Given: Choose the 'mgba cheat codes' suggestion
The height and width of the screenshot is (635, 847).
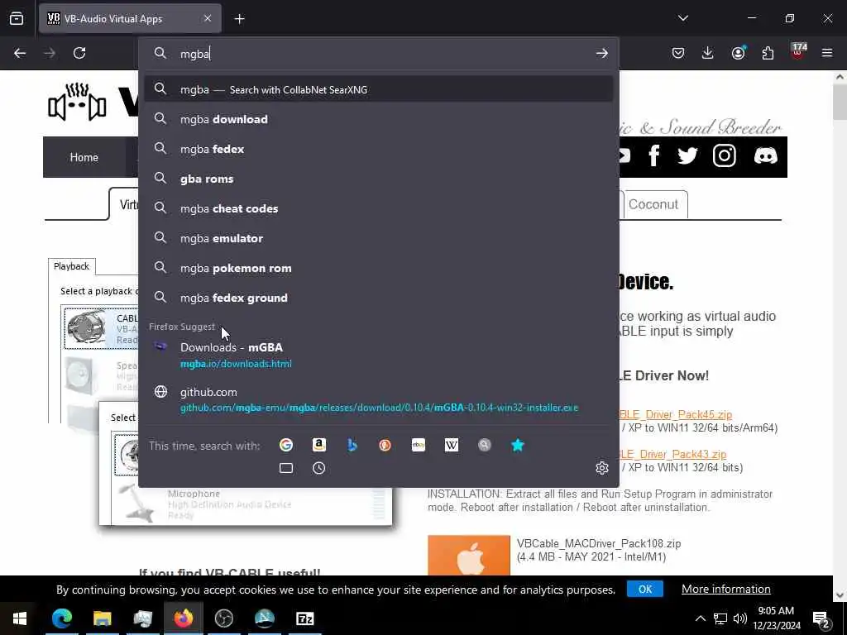Looking at the screenshot, I should coord(379,208).
